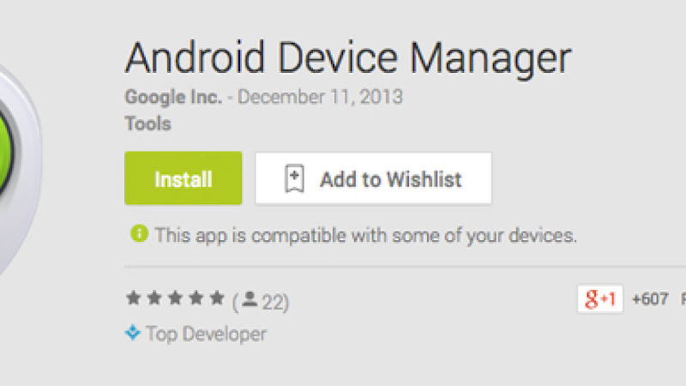686x386 pixels.
Task: Open the Tools category link
Action: point(147,124)
